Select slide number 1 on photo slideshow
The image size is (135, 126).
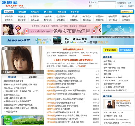pyautogui.click(x=3, y=48)
